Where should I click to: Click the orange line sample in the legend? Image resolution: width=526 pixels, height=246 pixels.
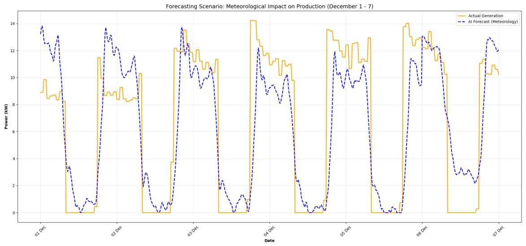coord(461,16)
